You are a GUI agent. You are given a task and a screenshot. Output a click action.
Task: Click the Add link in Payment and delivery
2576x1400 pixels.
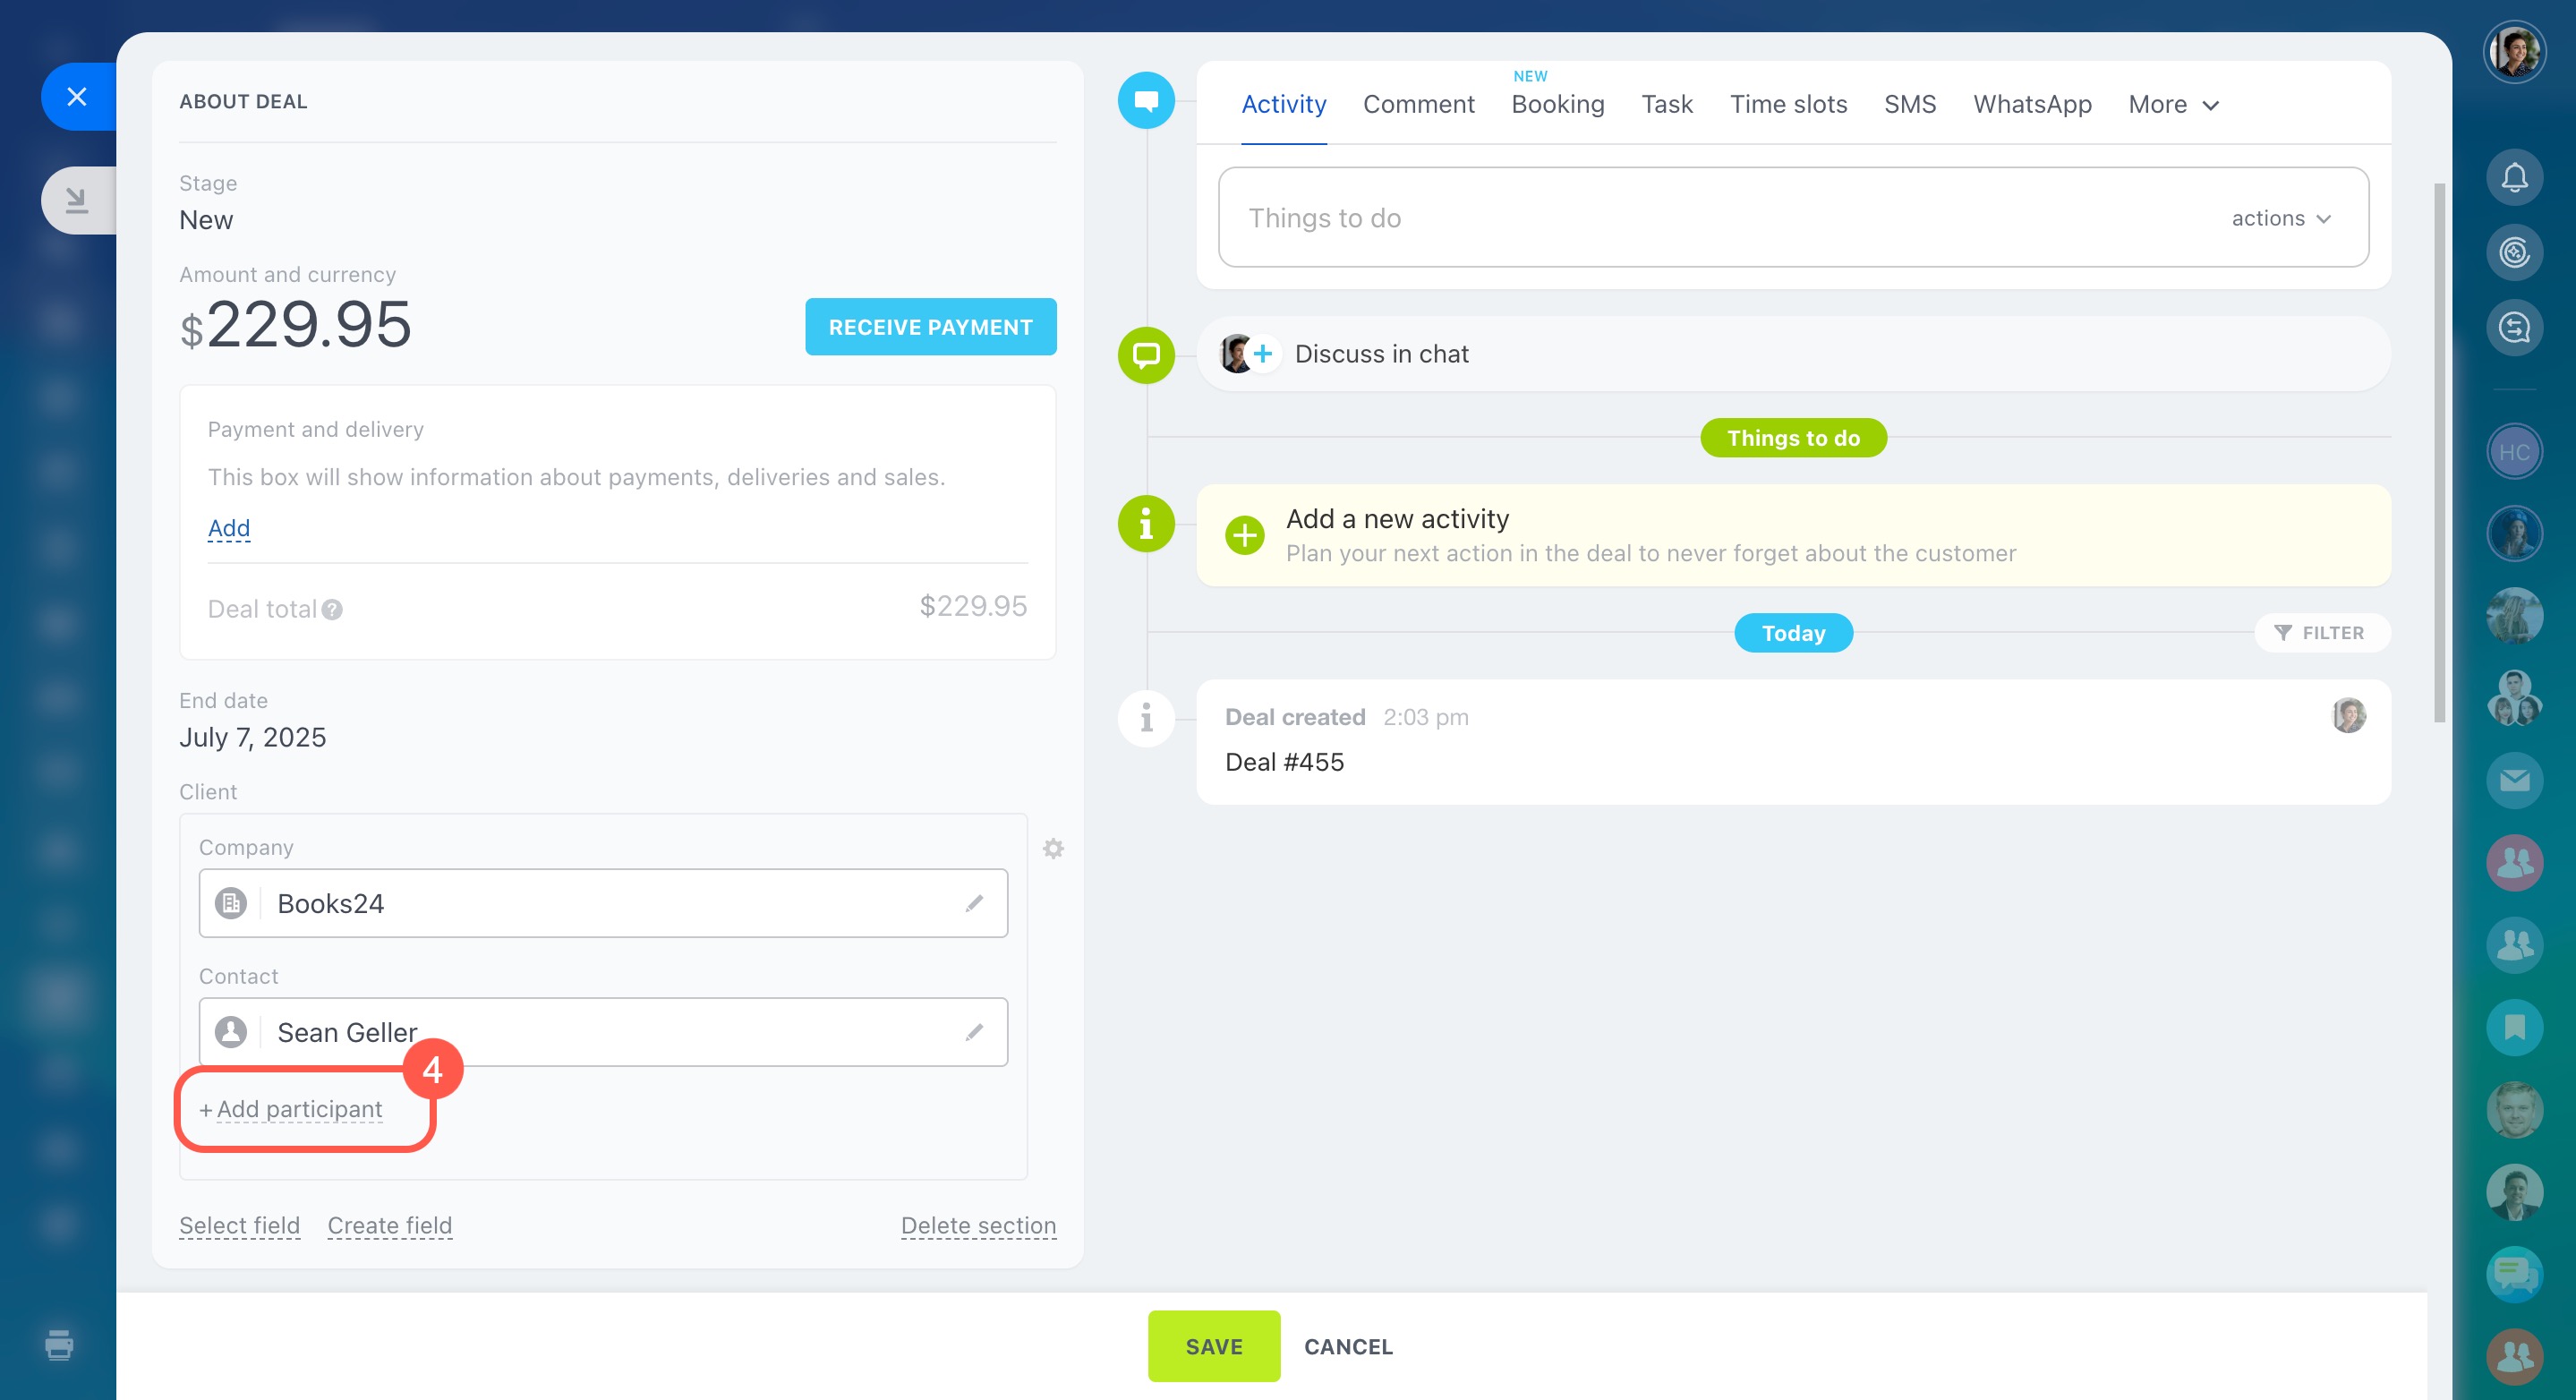tap(229, 528)
